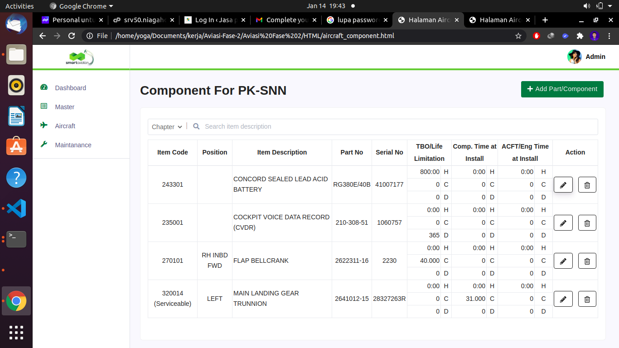Bookmark this page with the star icon

click(x=518, y=36)
